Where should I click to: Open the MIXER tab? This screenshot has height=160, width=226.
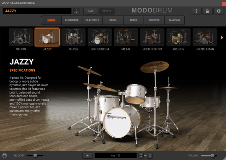[133, 20]
